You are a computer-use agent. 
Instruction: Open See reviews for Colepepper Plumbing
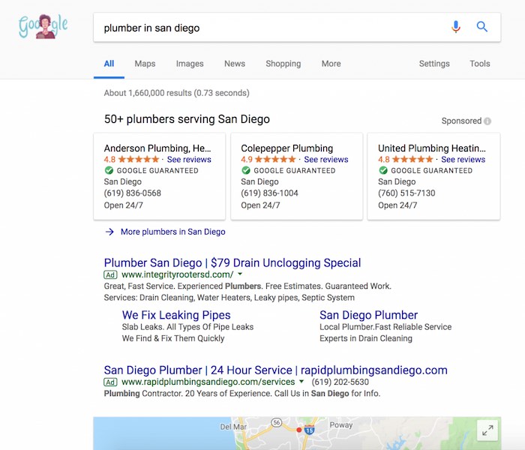pos(326,159)
